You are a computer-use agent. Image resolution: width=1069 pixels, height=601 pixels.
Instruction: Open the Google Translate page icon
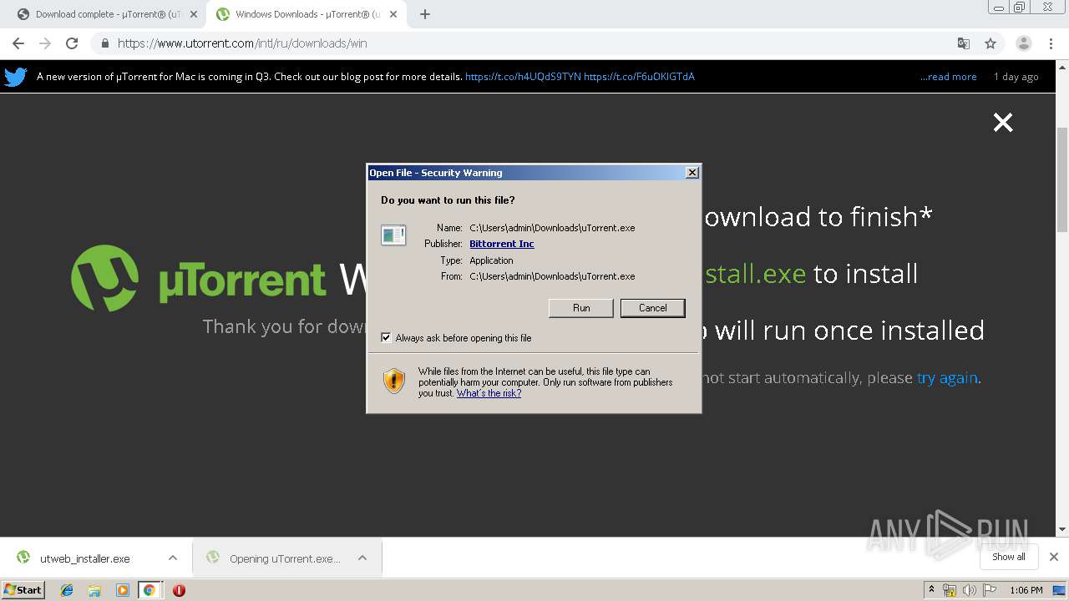point(964,43)
